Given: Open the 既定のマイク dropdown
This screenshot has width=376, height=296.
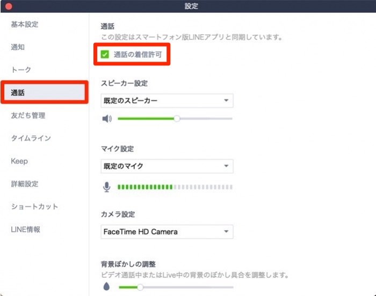Looking at the screenshot, I should [x=167, y=166].
